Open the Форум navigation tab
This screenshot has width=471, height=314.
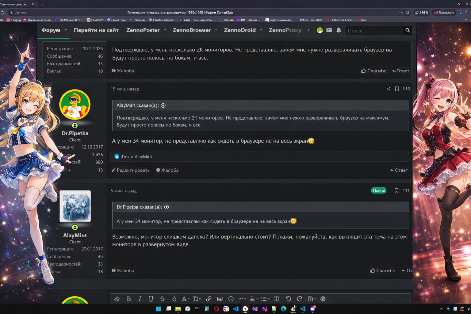(x=51, y=30)
